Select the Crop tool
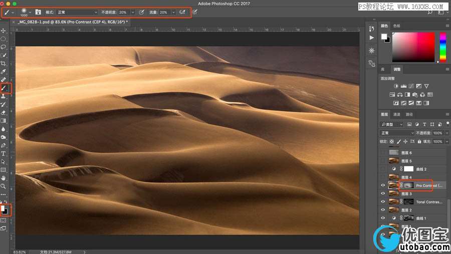 (x=4, y=63)
